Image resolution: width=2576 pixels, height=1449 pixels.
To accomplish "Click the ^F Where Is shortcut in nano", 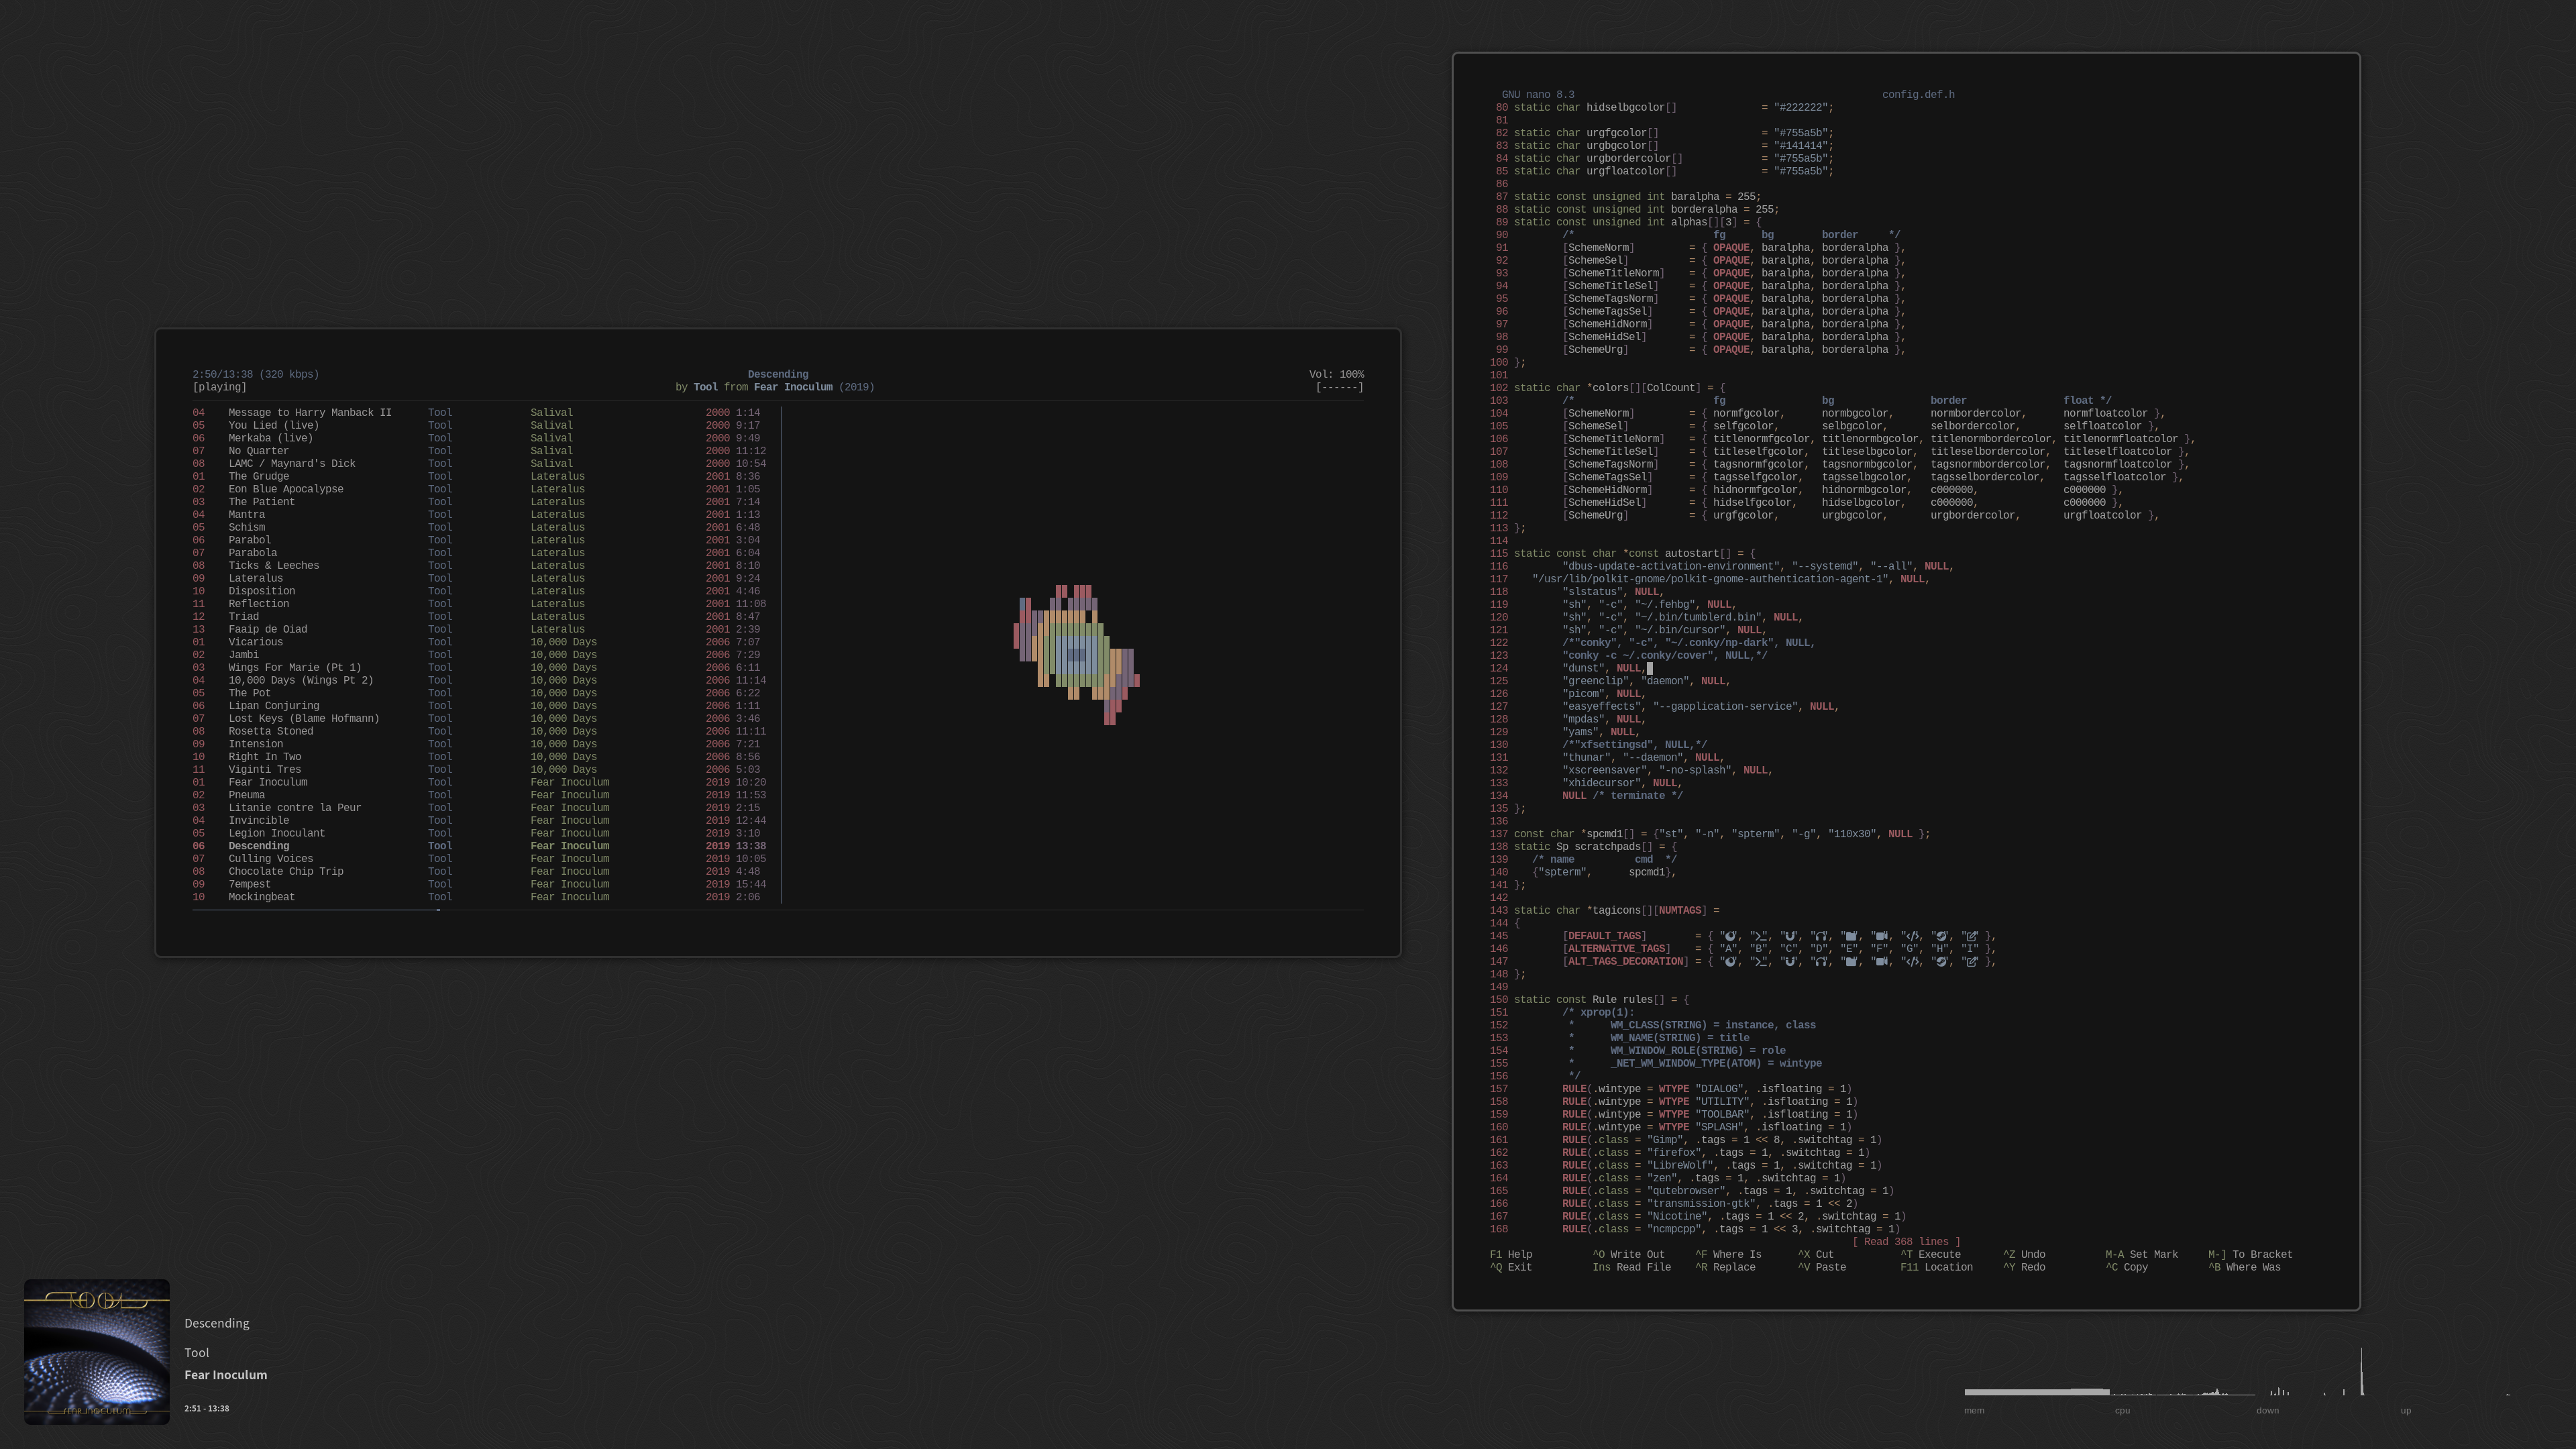I will [x=1728, y=1254].
